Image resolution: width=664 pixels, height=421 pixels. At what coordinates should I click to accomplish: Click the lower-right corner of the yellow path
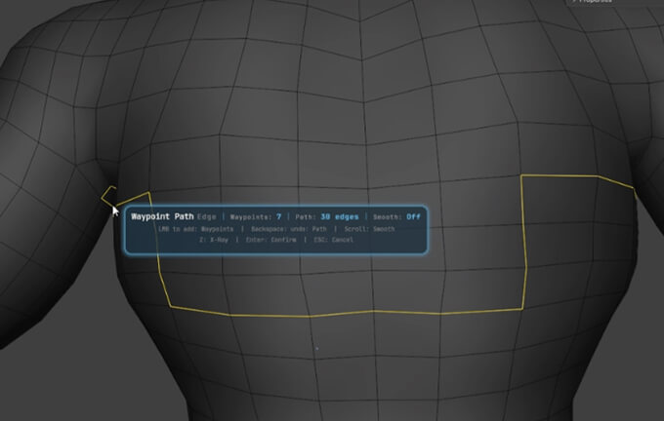pyautogui.click(x=525, y=307)
